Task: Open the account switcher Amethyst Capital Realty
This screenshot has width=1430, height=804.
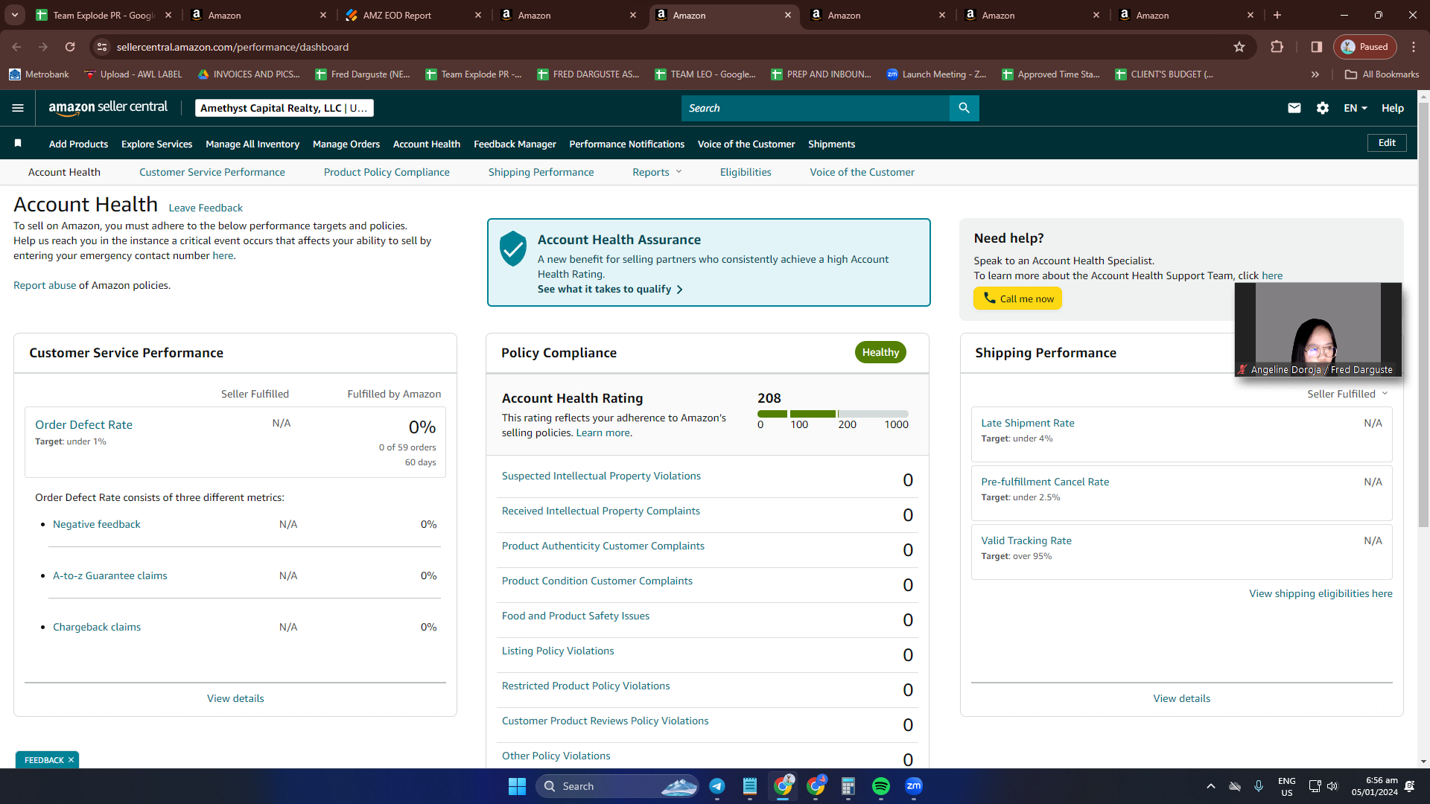Action: click(284, 108)
